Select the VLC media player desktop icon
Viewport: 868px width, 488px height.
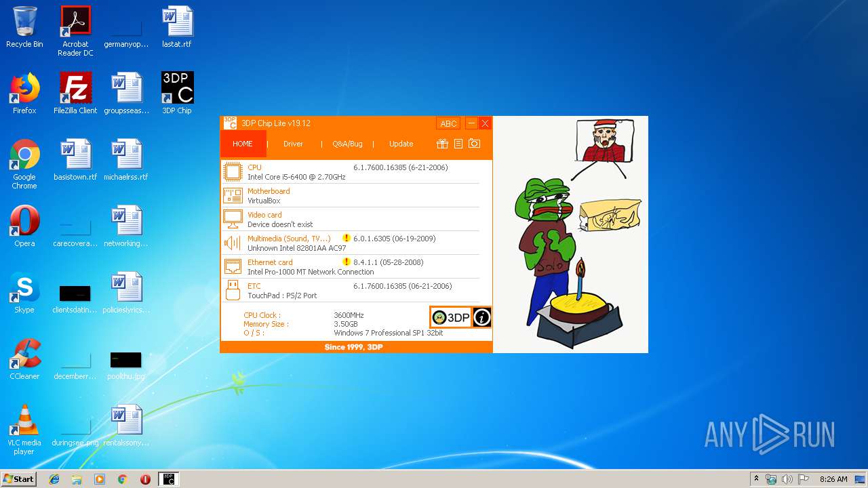click(24, 430)
